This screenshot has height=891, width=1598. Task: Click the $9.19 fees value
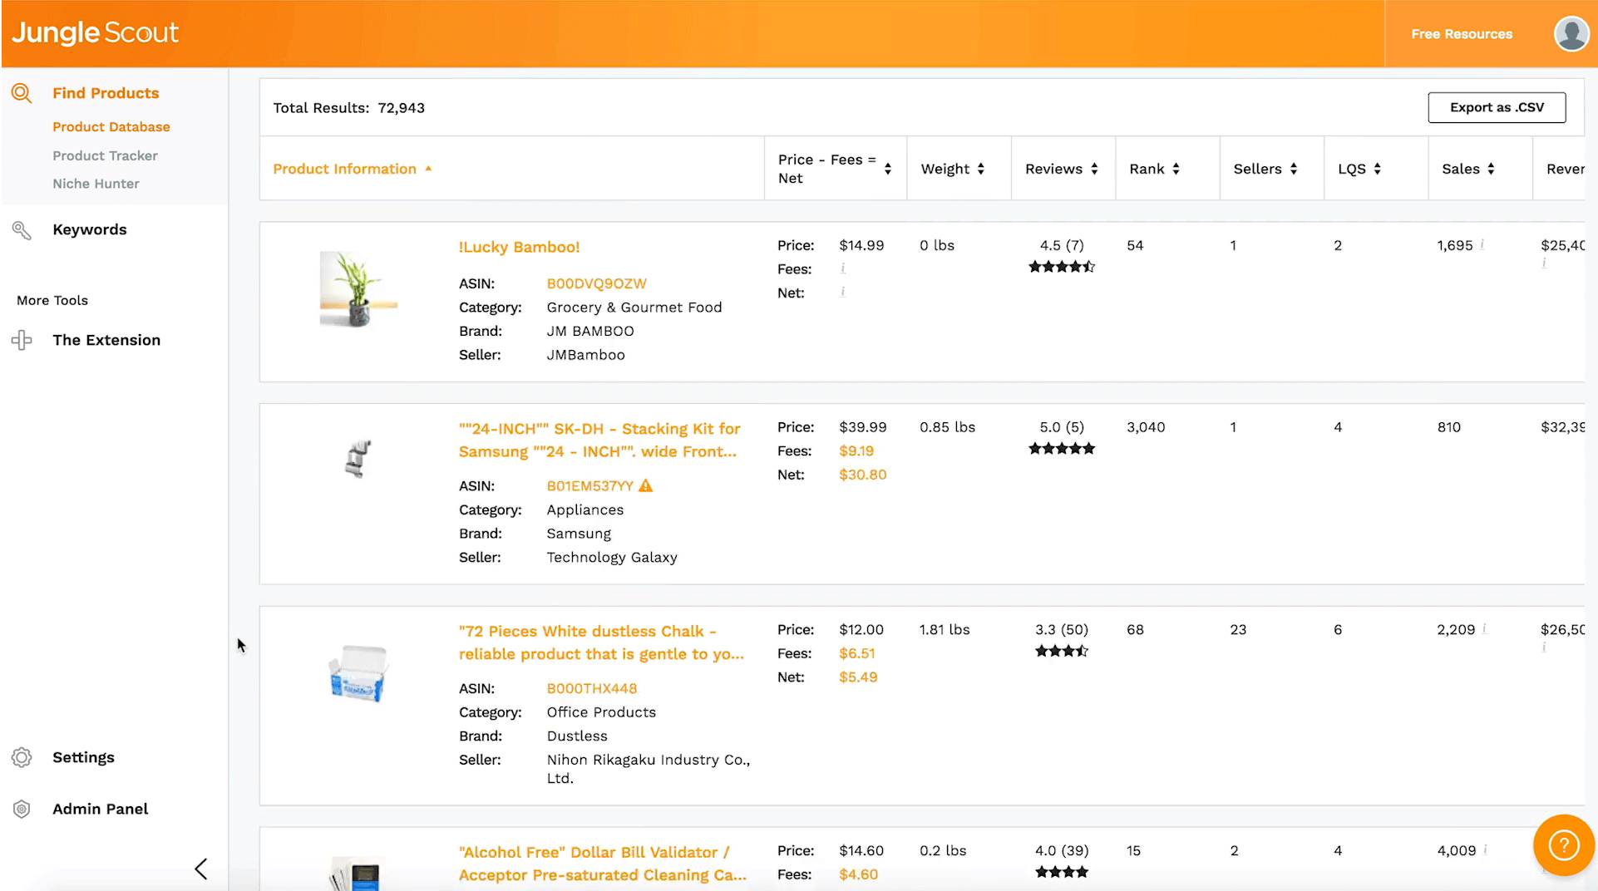pos(856,451)
